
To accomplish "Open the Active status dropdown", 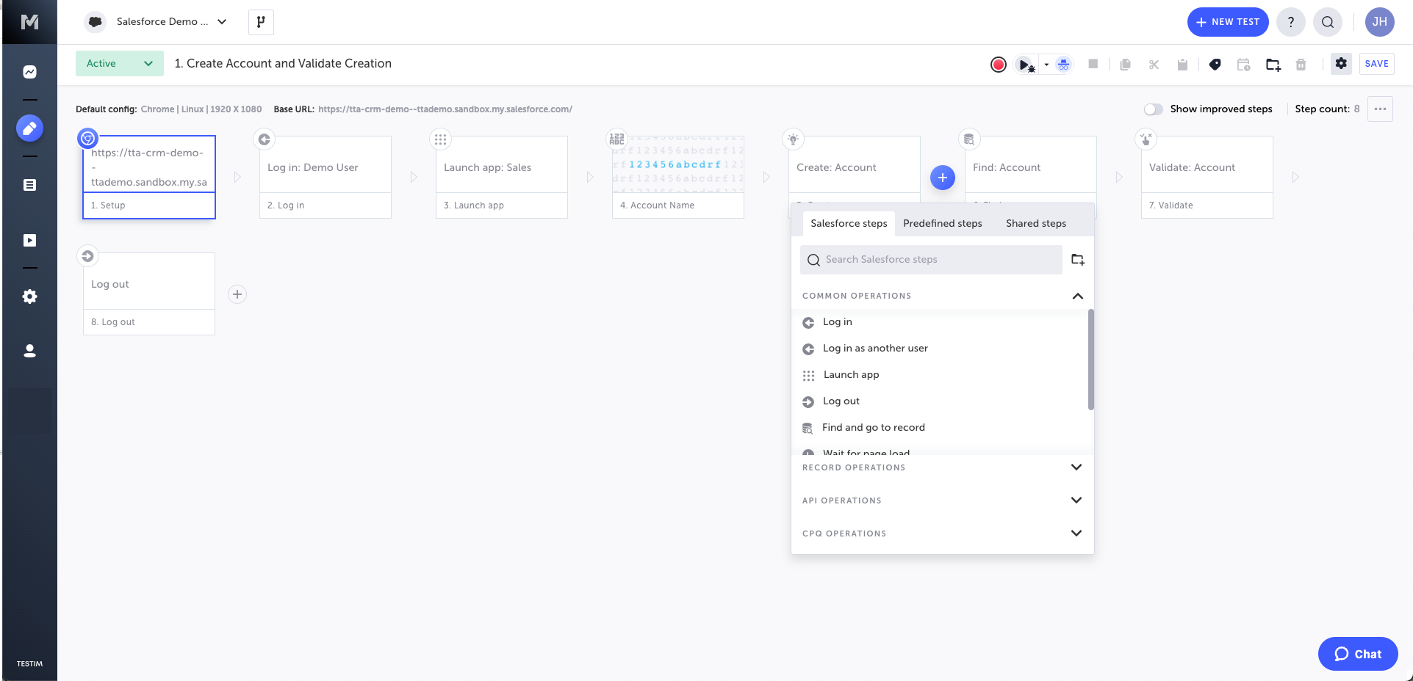I will [x=120, y=64].
